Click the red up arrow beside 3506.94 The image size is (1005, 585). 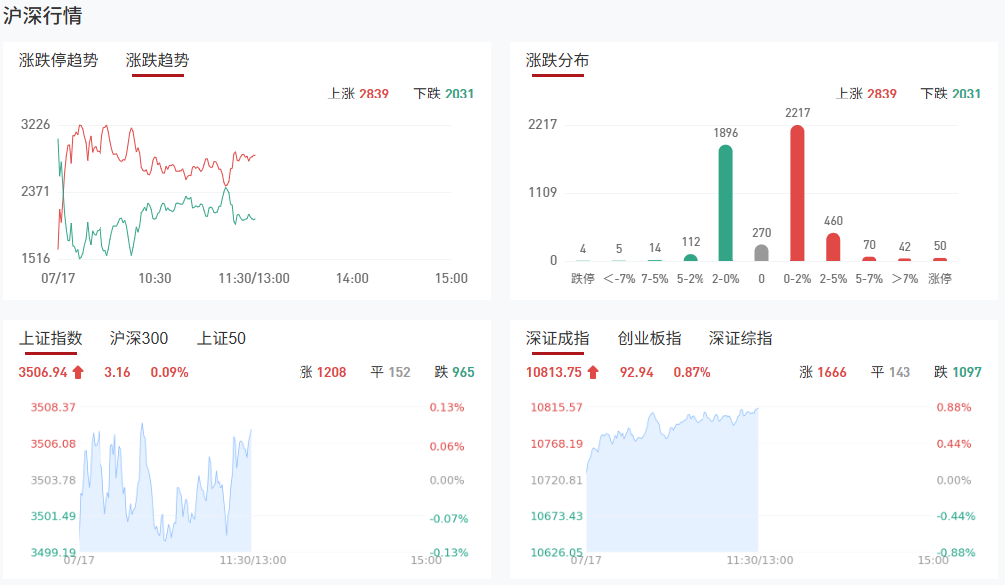coord(78,373)
